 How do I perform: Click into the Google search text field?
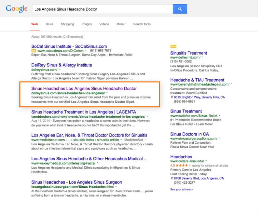pos(102,9)
